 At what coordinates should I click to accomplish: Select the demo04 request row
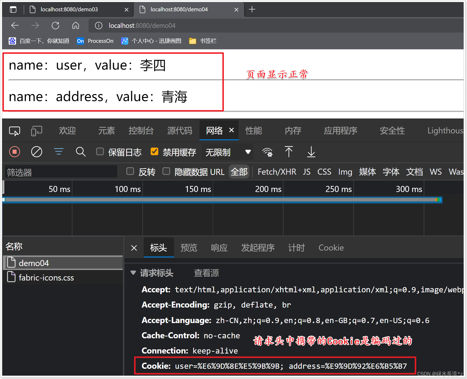pyautogui.click(x=63, y=263)
